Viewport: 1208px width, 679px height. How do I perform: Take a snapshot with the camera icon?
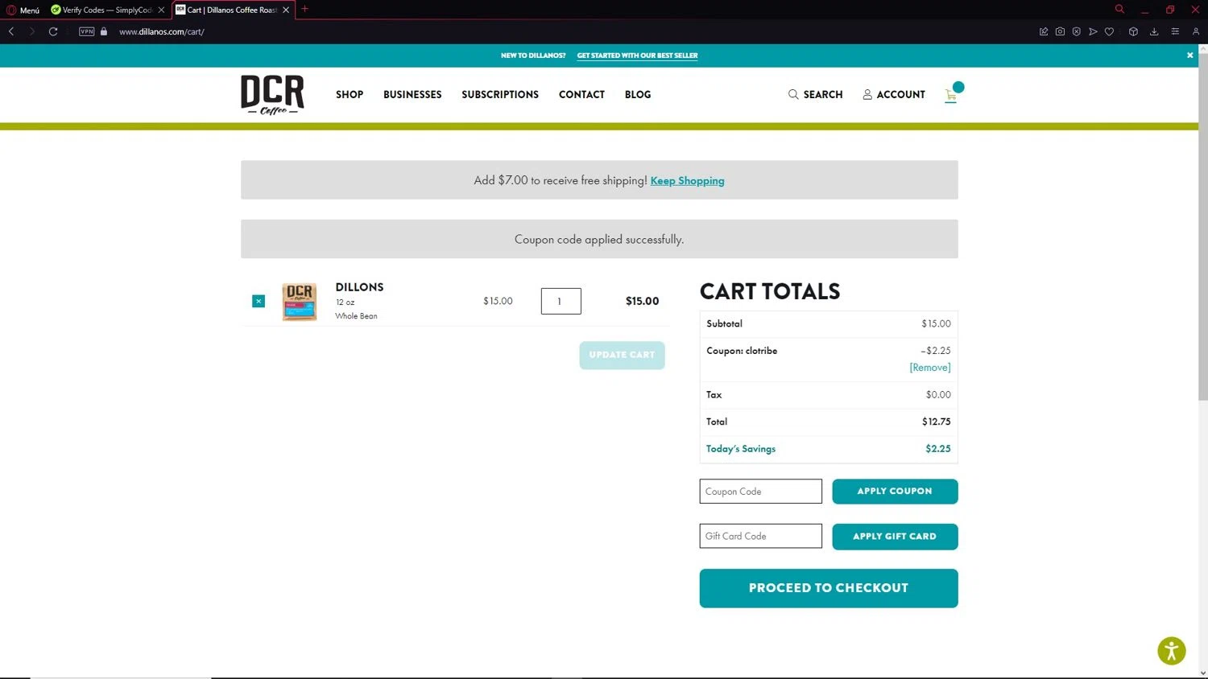coord(1060,31)
